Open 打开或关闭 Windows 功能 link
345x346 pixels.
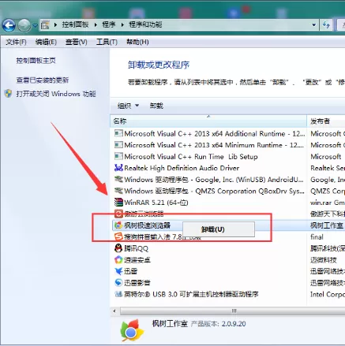tap(56, 94)
